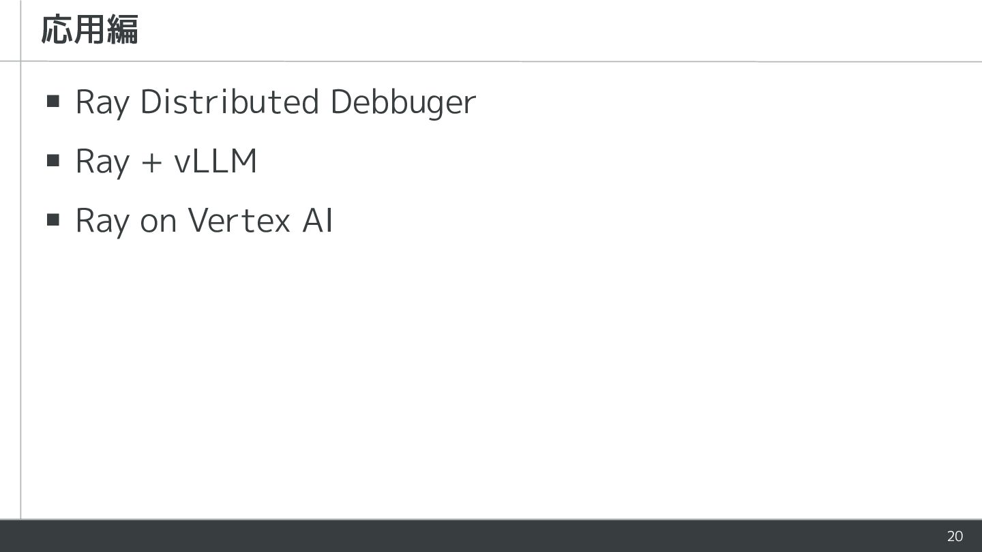The width and height of the screenshot is (982, 552).
Task: Click the character 編 in the title
Action: click(123, 31)
